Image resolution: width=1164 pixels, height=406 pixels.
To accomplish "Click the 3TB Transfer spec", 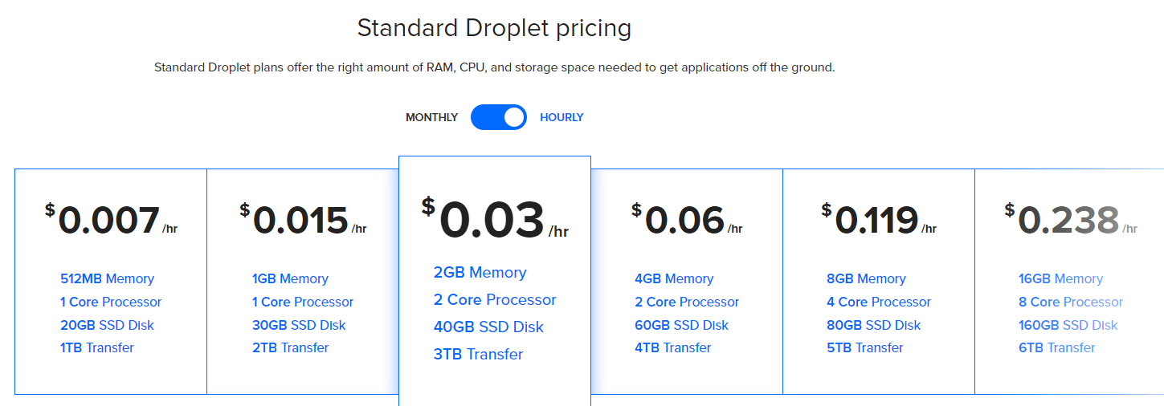I will coord(478,354).
